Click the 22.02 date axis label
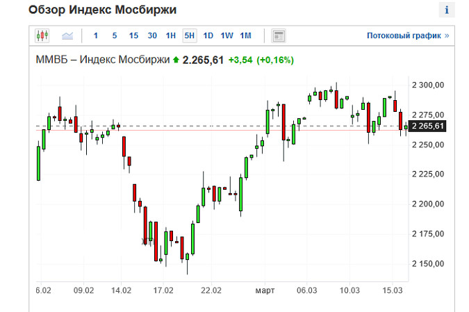469x312 pixels. coord(211,290)
